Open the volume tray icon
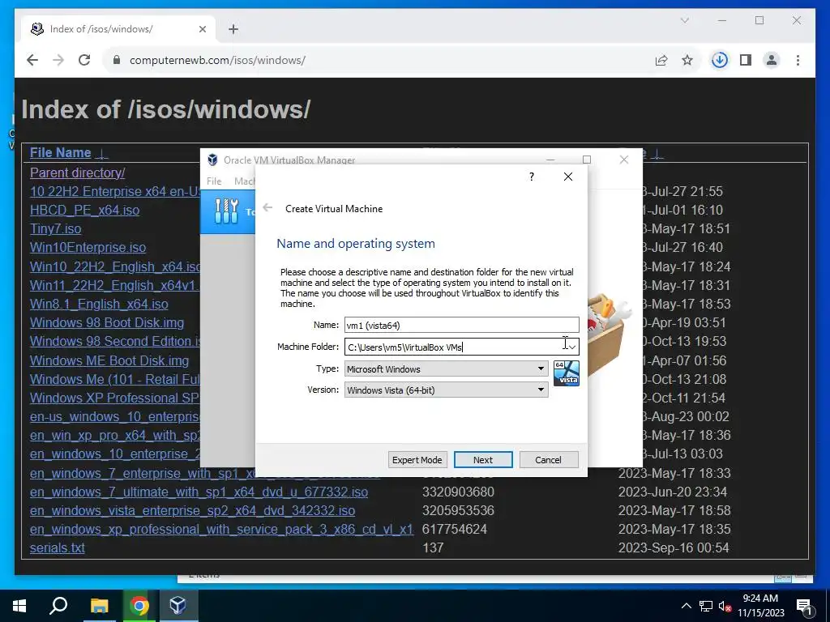Image resolution: width=830 pixels, height=622 pixels. [725, 606]
